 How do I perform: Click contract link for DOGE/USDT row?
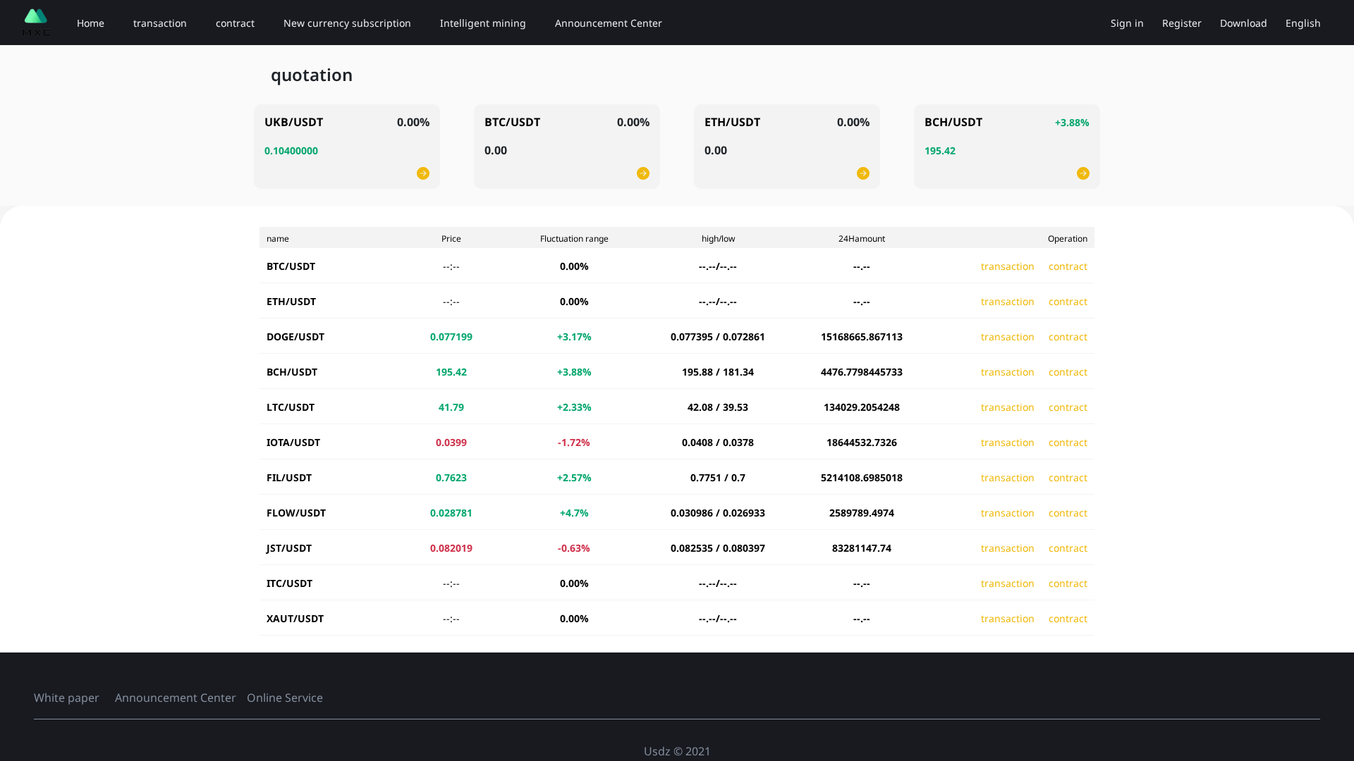point(1068,337)
